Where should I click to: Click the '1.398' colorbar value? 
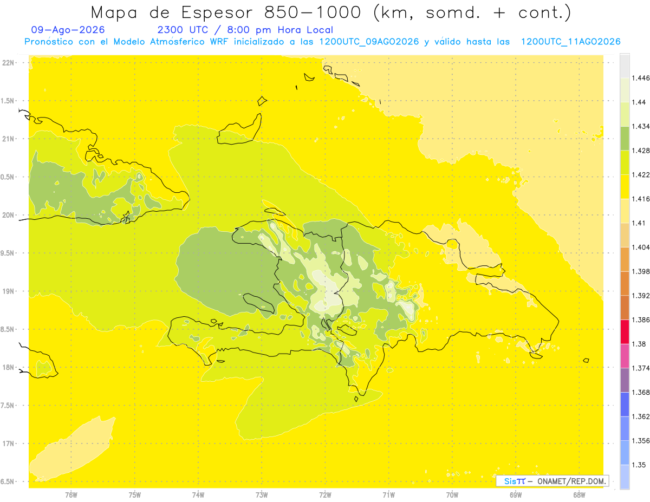(640, 271)
